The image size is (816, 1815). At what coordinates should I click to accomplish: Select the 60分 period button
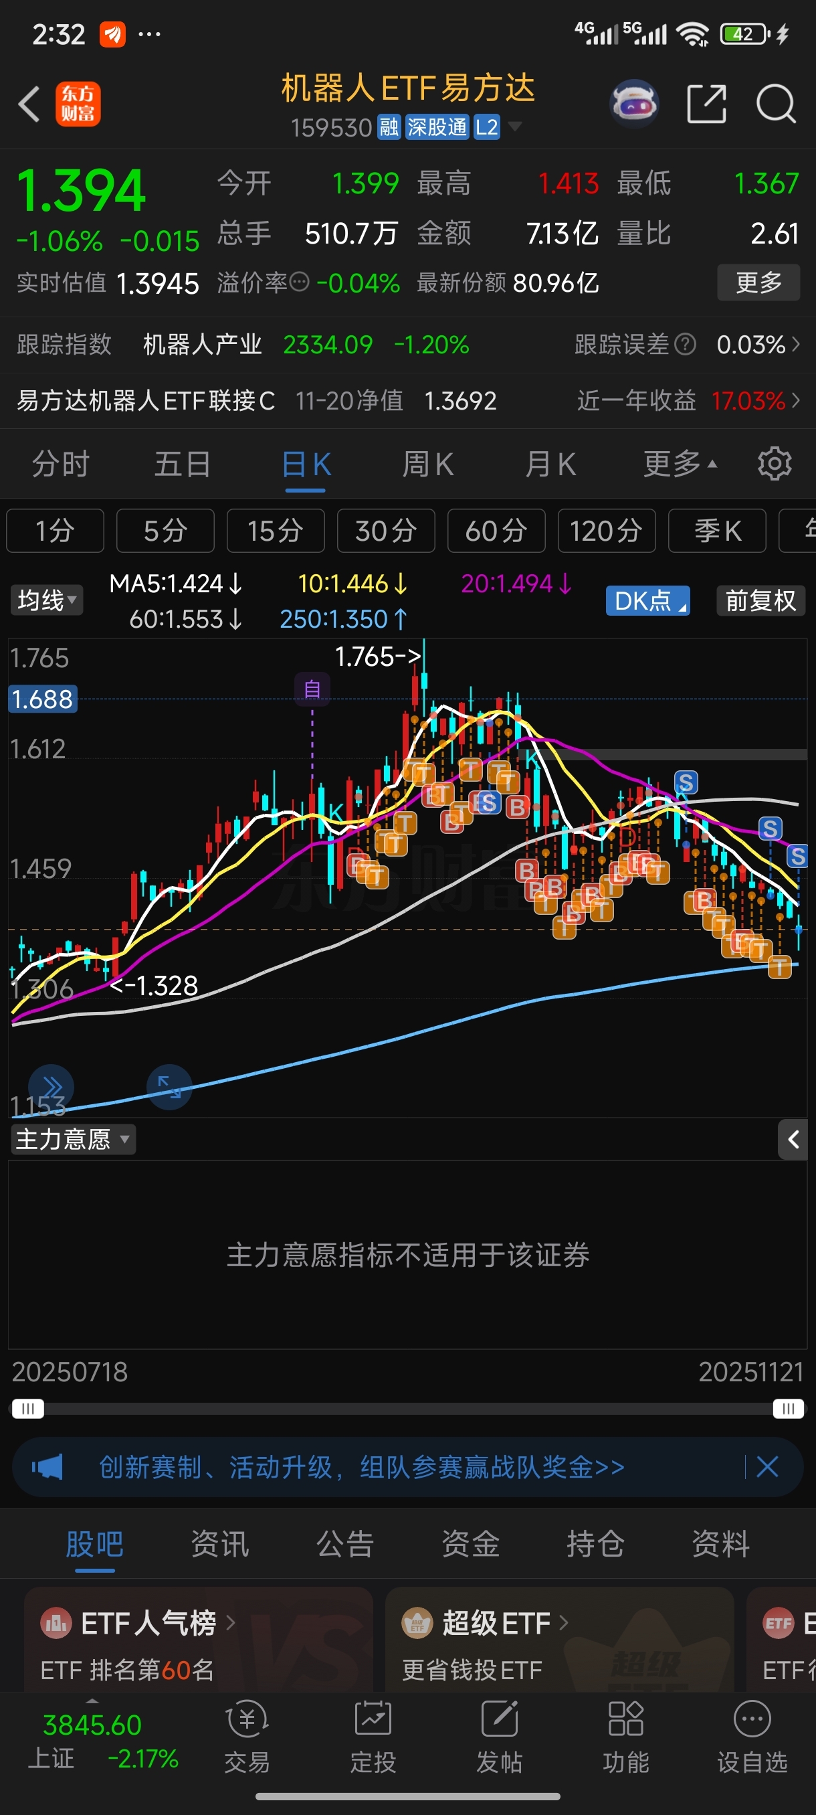tap(496, 531)
